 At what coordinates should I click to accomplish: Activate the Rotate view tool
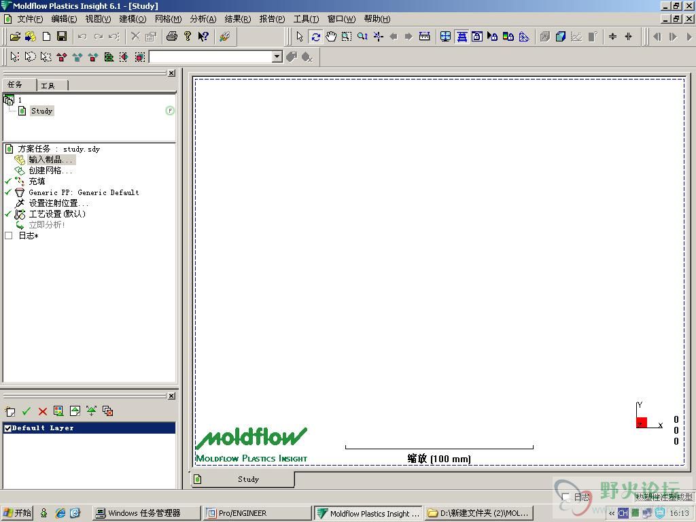[315, 37]
